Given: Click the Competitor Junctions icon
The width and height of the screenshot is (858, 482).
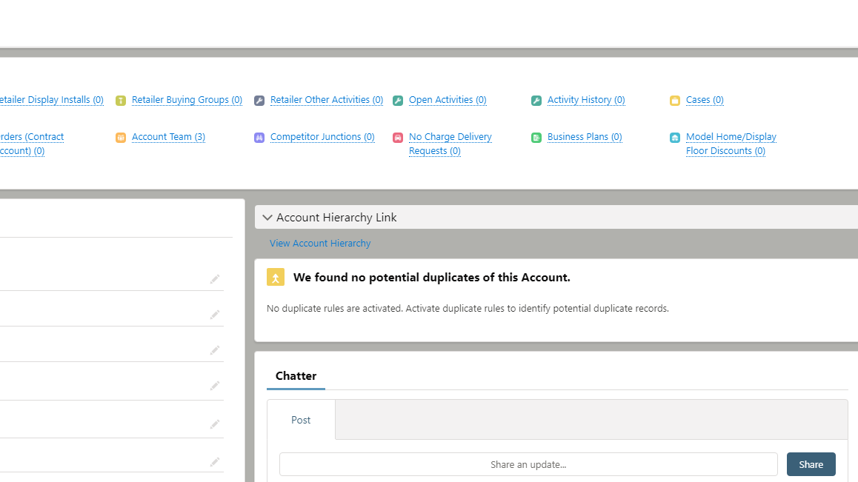Looking at the screenshot, I should coord(259,138).
